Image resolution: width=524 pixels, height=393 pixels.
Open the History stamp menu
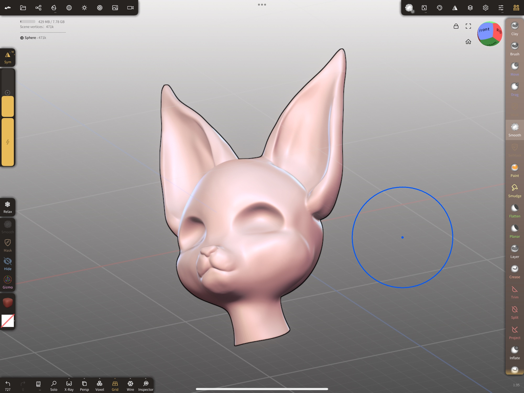(x=516, y=8)
